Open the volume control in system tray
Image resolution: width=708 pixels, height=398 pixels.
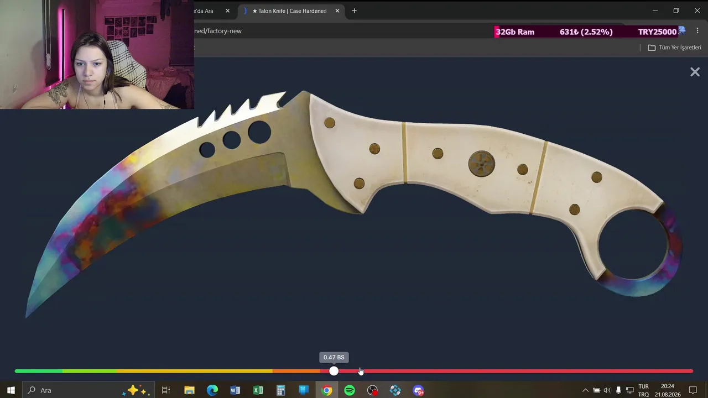[607, 390]
